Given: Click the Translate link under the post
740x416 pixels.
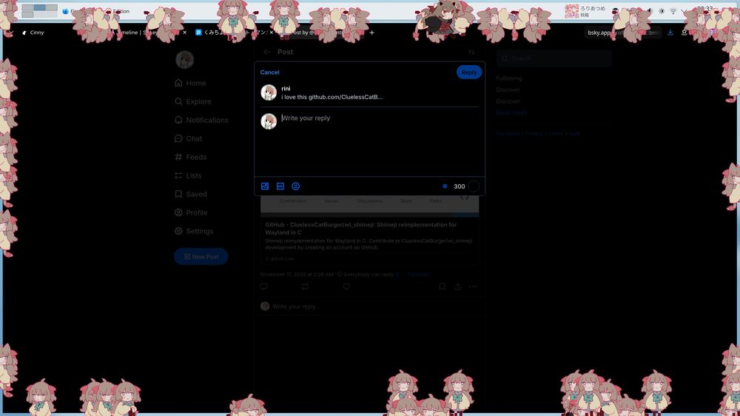Looking at the screenshot, I should point(418,275).
